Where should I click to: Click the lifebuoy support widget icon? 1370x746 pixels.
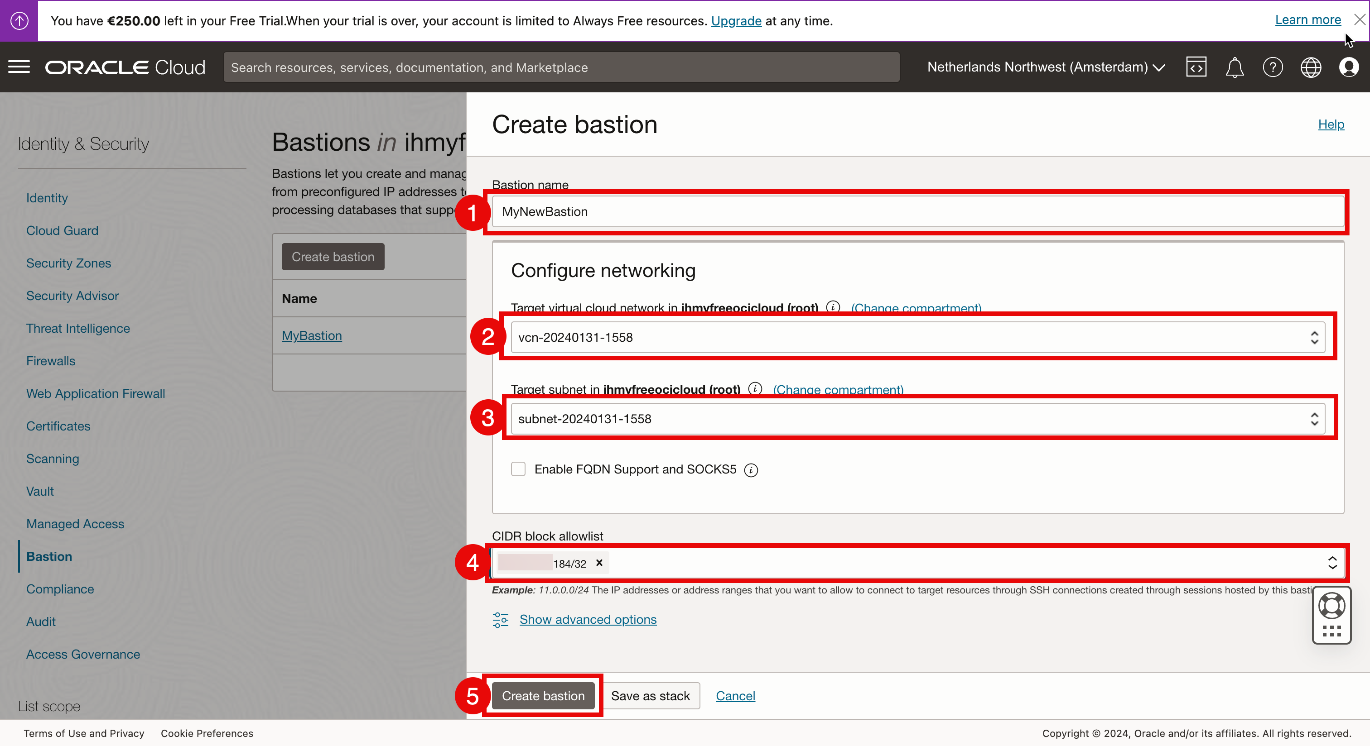(x=1331, y=605)
